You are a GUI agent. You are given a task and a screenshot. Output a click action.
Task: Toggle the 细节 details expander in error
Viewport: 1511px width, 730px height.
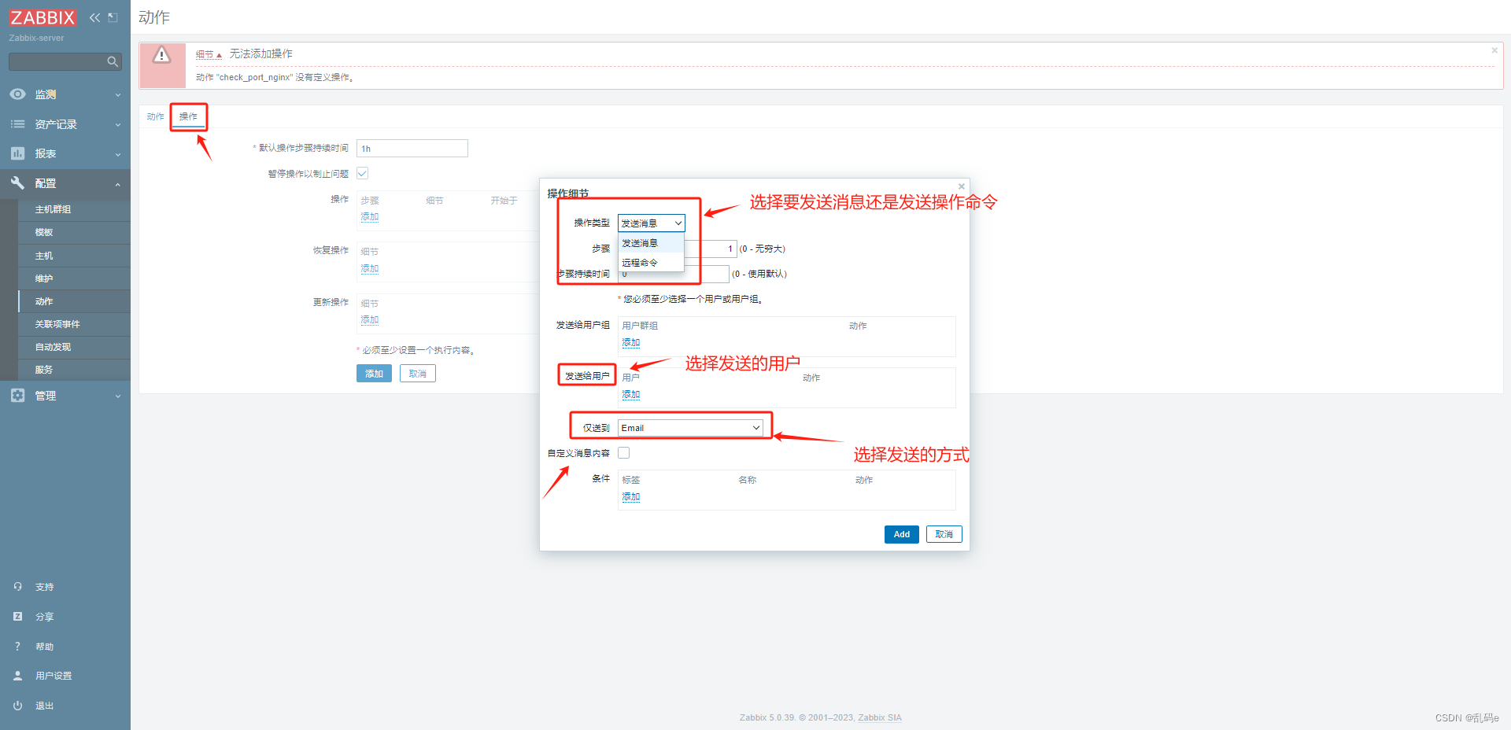click(x=209, y=54)
